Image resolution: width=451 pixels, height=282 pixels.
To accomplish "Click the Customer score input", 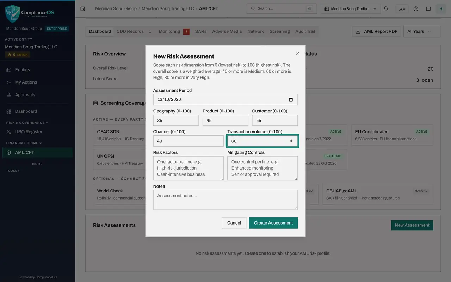I will point(275,120).
